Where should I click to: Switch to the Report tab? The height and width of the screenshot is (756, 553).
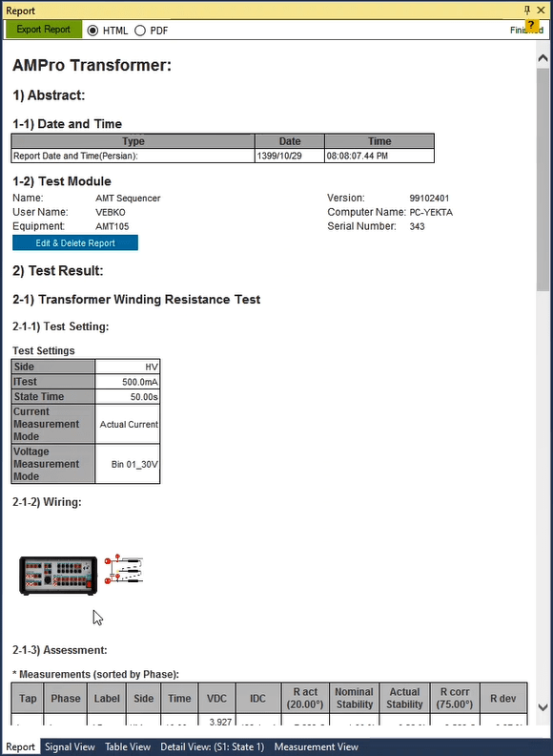coord(20,746)
